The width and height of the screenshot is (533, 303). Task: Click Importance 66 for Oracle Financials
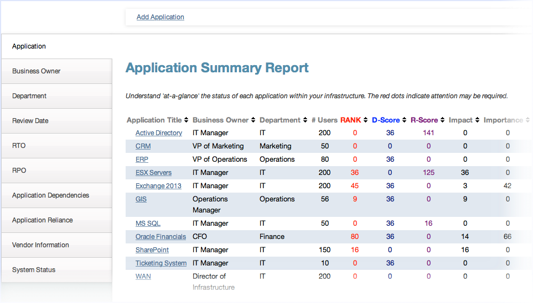click(x=507, y=237)
